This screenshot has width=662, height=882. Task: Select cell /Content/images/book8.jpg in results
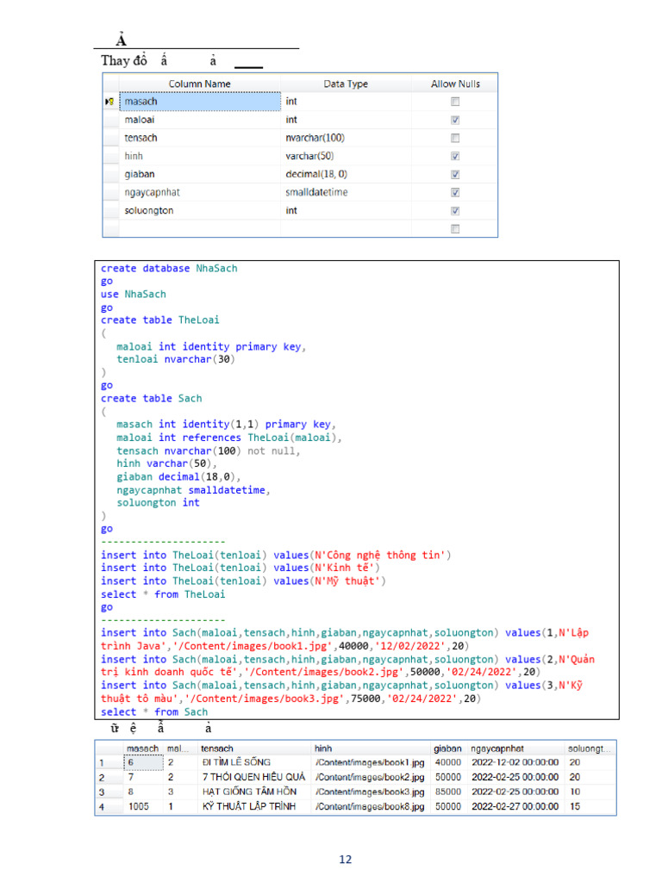click(372, 806)
